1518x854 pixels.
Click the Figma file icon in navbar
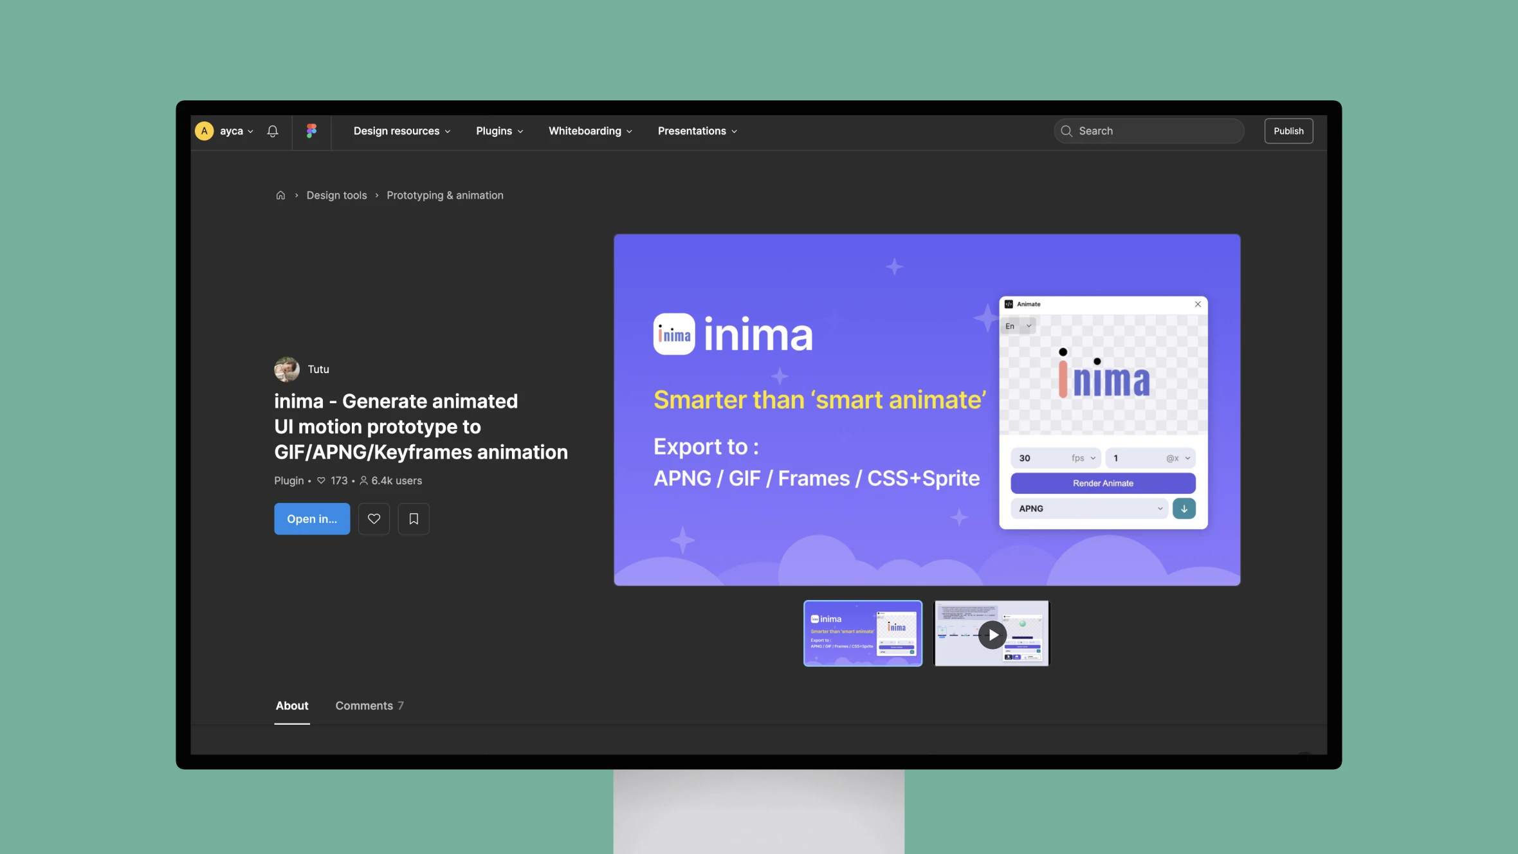tap(311, 131)
